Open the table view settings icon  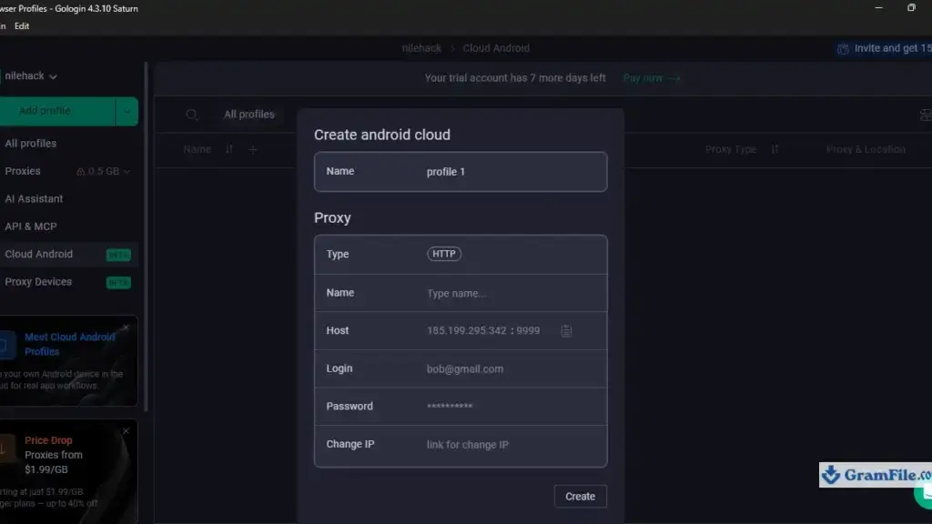[926, 115]
